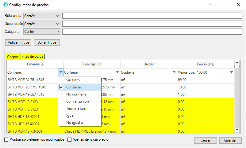Choose Sin filtro in the filter menu
The width and height of the screenshot is (246, 148).
79,80
